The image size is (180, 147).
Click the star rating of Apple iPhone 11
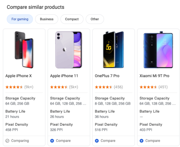tap(59, 87)
